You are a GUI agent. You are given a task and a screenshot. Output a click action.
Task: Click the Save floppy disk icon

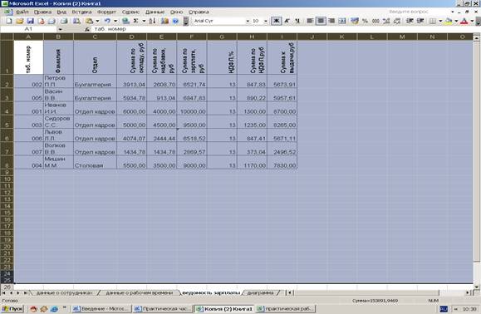click(30, 21)
